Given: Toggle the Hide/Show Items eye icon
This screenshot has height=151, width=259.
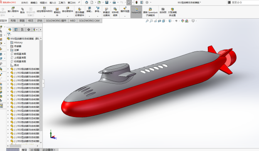Looking at the screenshot, I should (176, 21).
